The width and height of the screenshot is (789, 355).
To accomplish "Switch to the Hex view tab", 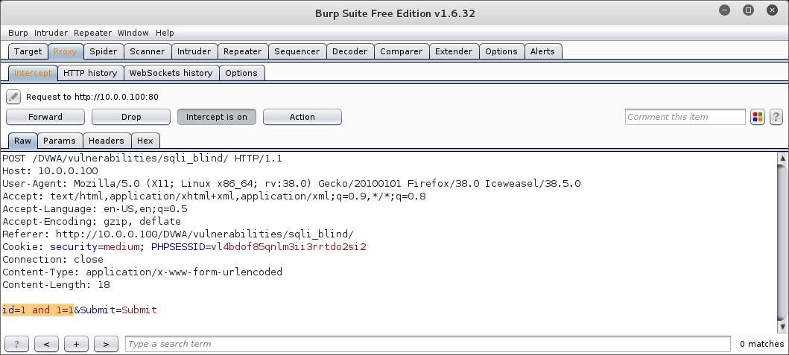I will click(145, 141).
